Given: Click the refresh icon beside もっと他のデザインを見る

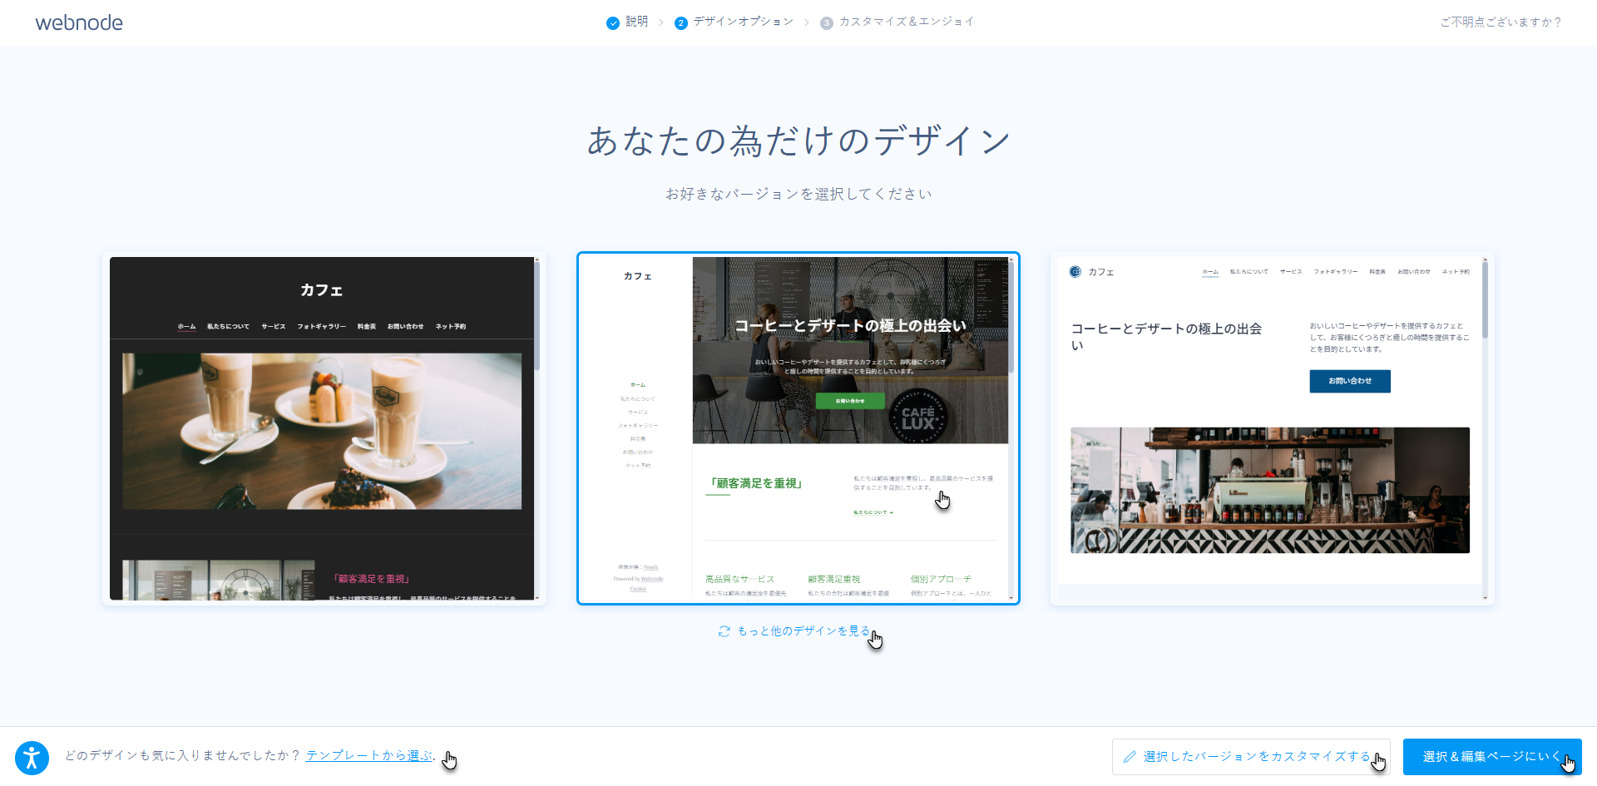Looking at the screenshot, I should coord(724,631).
